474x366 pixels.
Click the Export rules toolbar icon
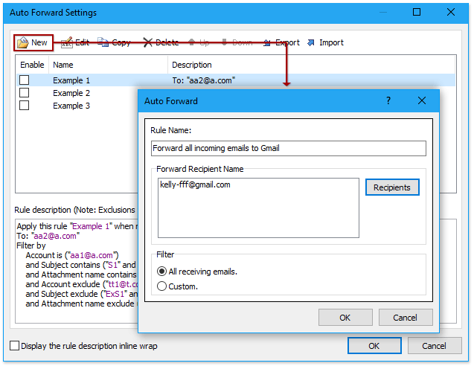click(x=267, y=42)
